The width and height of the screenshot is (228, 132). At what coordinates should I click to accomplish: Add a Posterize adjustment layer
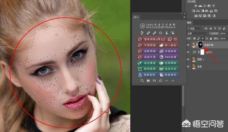(x=200, y=16)
